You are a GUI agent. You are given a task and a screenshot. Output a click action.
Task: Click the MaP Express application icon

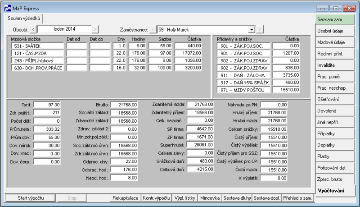point(8,8)
